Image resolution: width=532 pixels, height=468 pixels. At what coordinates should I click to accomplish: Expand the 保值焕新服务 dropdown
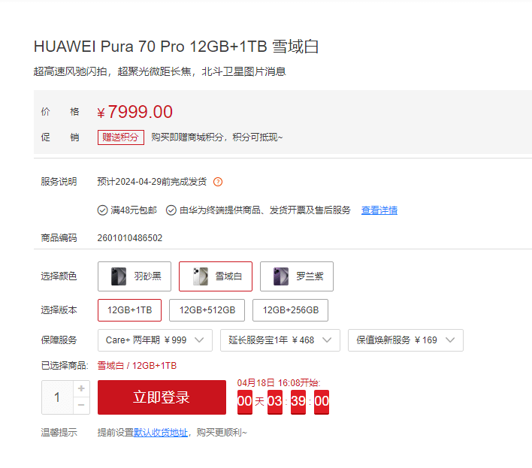pyautogui.click(x=406, y=340)
